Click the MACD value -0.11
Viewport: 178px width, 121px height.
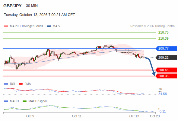click(162, 111)
